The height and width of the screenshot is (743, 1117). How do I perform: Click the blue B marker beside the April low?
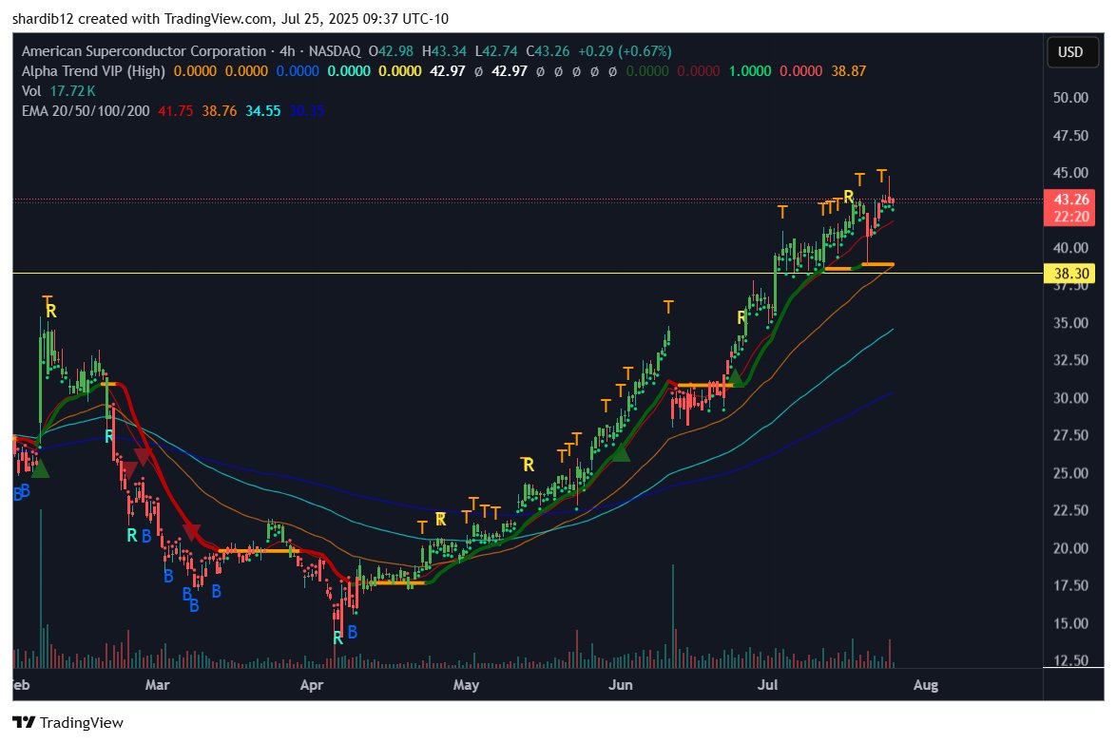point(352,632)
